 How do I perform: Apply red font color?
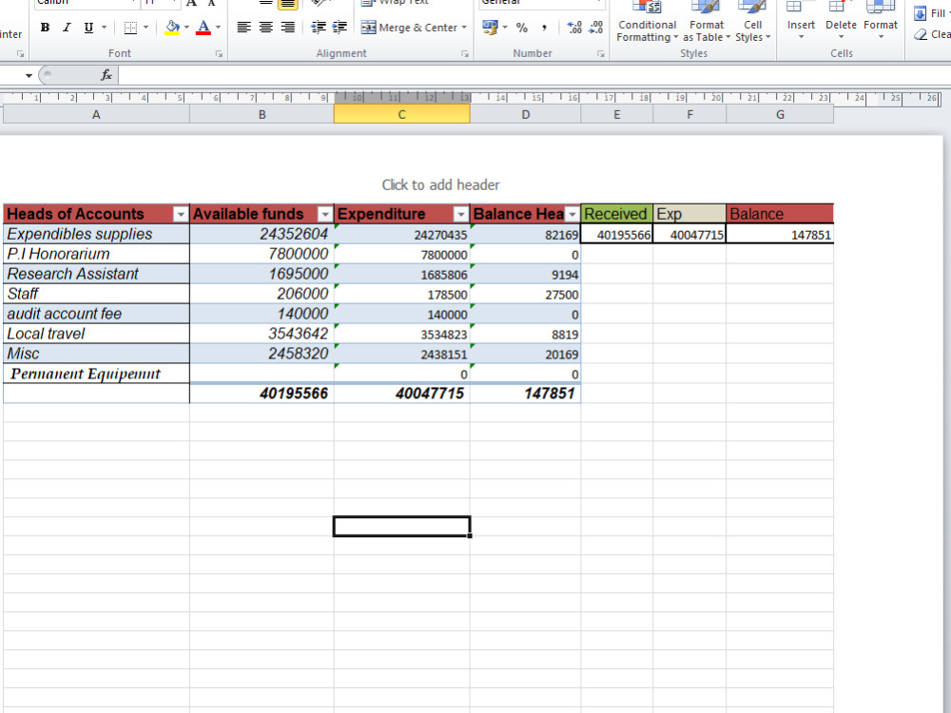click(x=204, y=28)
